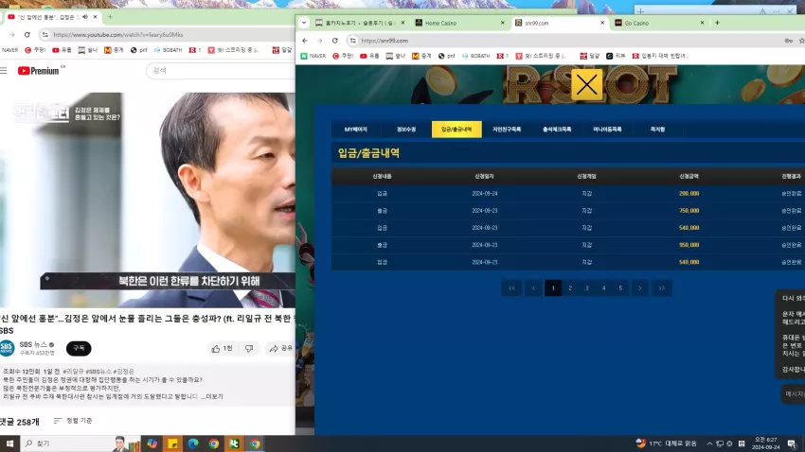805x452 pixels.
Task: Open the YouTube hamburger menu
Action: pos(4,71)
